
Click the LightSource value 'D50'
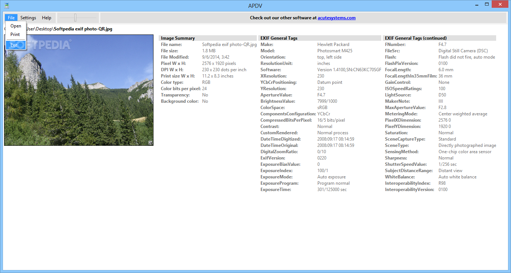(x=443, y=95)
